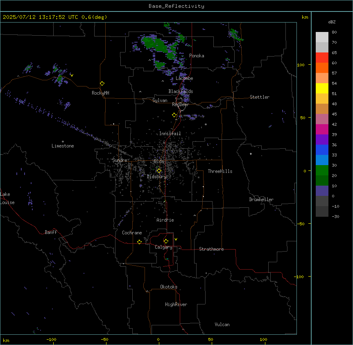Click the Blackfalds label
This screenshot has width=353, height=345.
pyautogui.click(x=181, y=91)
